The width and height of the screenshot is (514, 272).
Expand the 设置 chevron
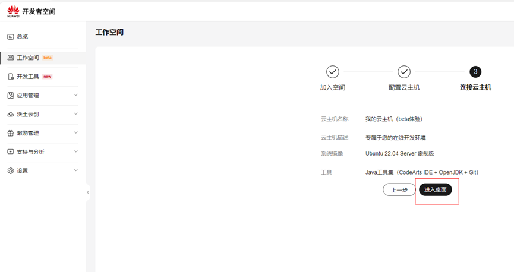pos(75,170)
